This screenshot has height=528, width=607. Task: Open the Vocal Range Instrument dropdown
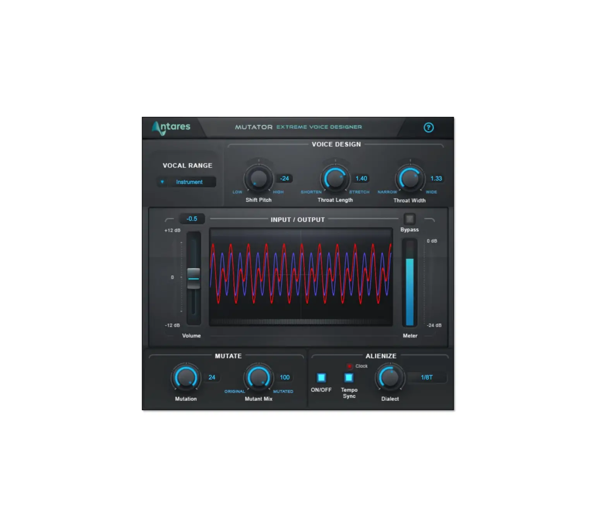187,182
